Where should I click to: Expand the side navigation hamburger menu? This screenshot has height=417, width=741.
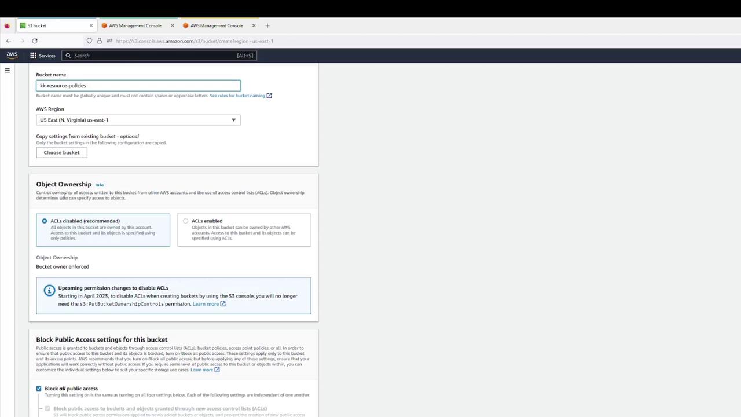7,71
